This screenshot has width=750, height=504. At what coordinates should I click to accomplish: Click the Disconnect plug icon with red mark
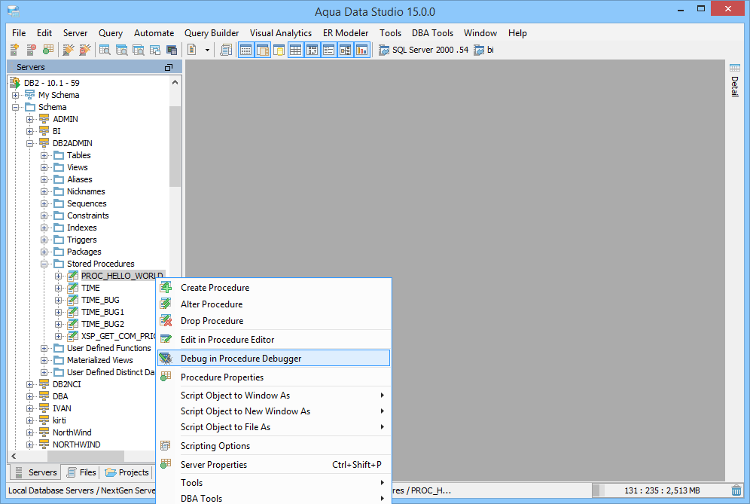pyautogui.click(x=85, y=49)
